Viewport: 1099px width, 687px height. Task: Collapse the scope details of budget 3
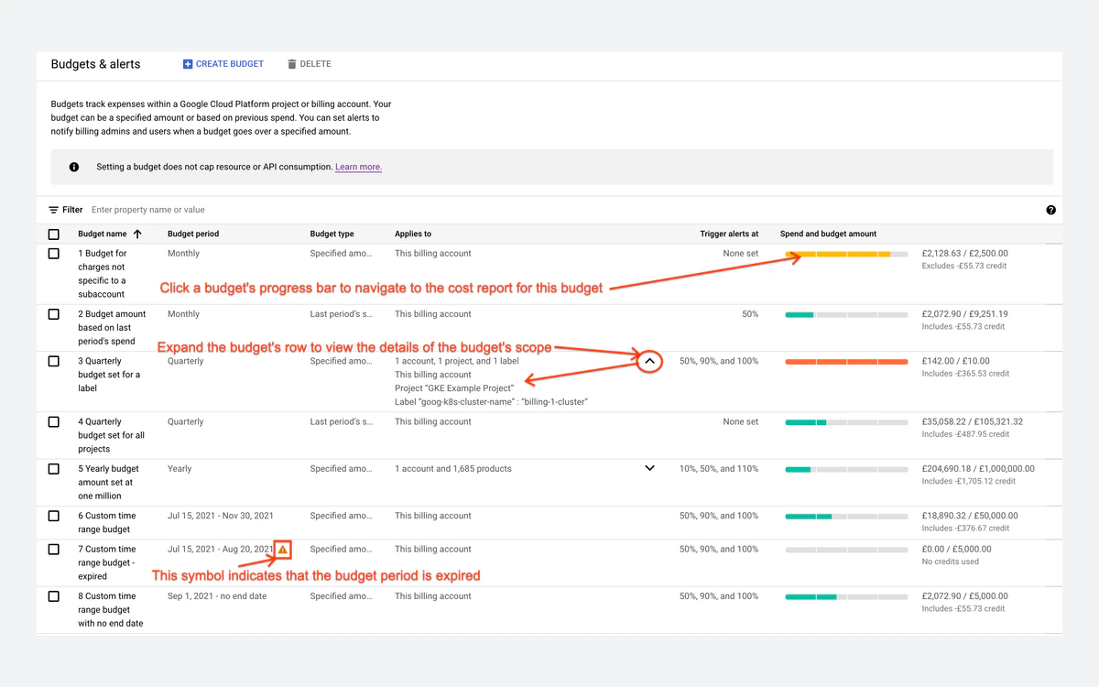[x=649, y=361]
